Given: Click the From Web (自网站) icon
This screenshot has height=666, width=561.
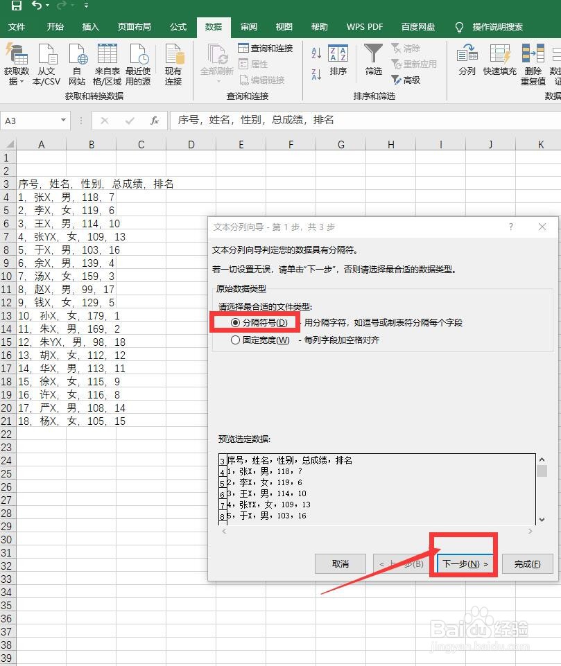Looking at the screenshot, I should (78, 64).
